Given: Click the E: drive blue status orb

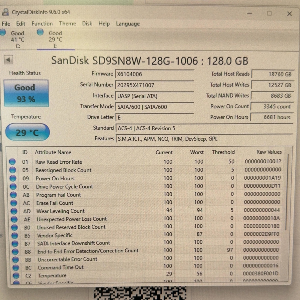Looking at the screenshot, I should 40,32.
